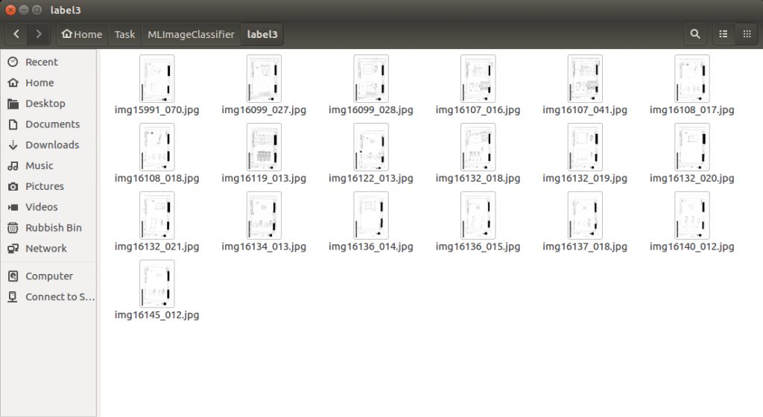This screenshot has height=417, width=763.
Task: Click filename text img15991_070.jpg
Action: [156, 110]
